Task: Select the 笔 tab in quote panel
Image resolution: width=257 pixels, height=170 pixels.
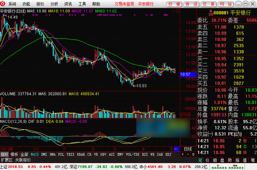Action: [x=200, y=160]
